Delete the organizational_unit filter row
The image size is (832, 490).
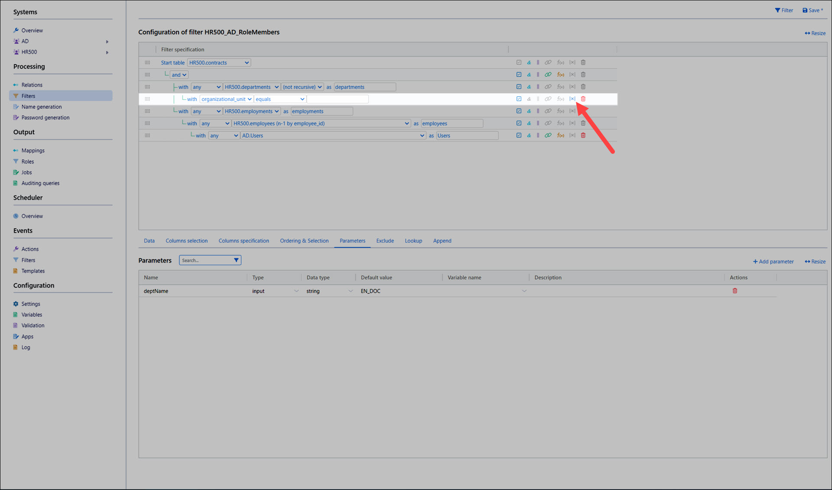click(x=583, y=99)
